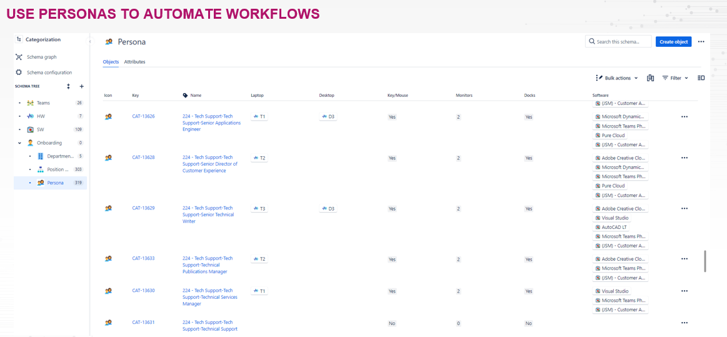
Task: Focus the Search this schema field
Action: (618, 42)
